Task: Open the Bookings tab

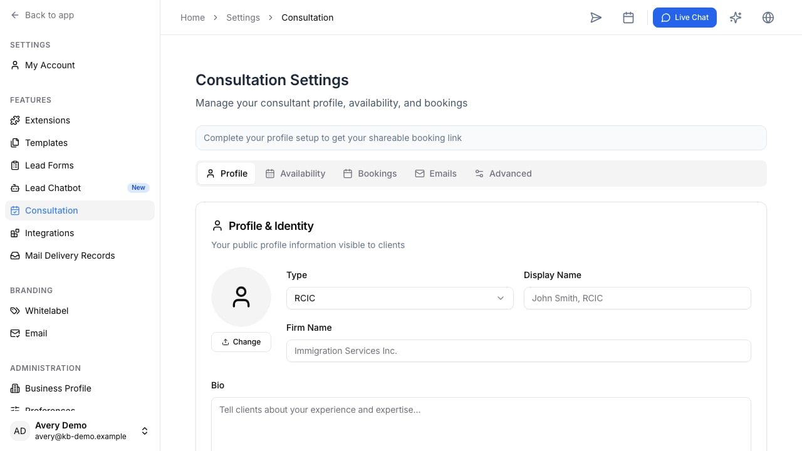Action: pyautogui.click(x=370, y=174)
